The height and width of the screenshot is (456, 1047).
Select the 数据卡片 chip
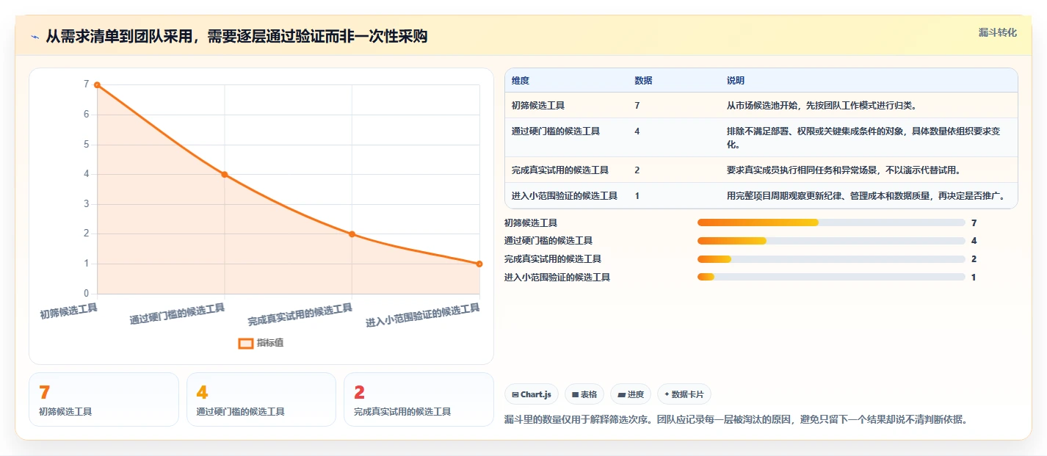[x=684, y=394]
